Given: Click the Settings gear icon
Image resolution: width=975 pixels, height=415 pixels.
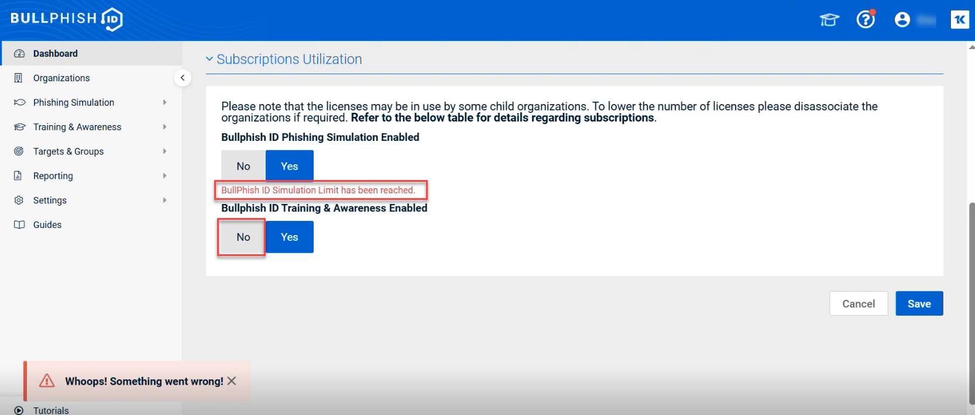Looking at the screenshot, I should click(19, 200).
